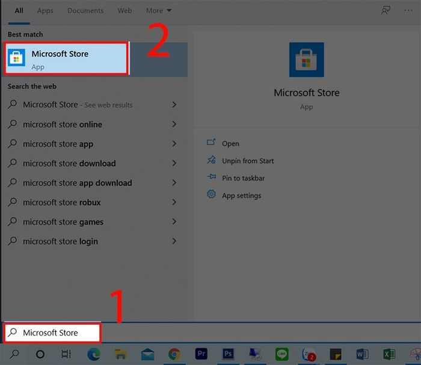The height and width of the screenshot is (365, 421).
Task: Click the large Microsoft Store app tile icon
Action: (x=306, y=60)
